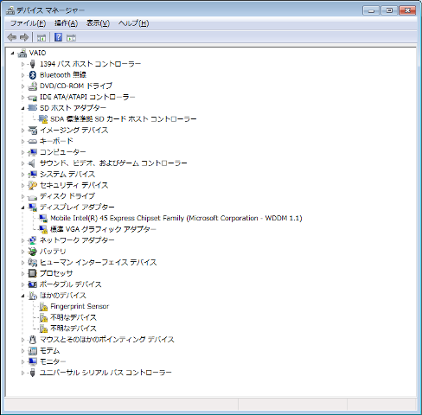Select the 標準 VGA グラフィック アダプター item

point(103,229)
